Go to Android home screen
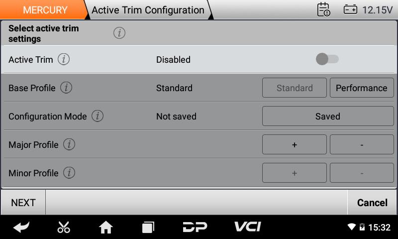The width and height of the screenshot is (398, 239). coord(105,227)
